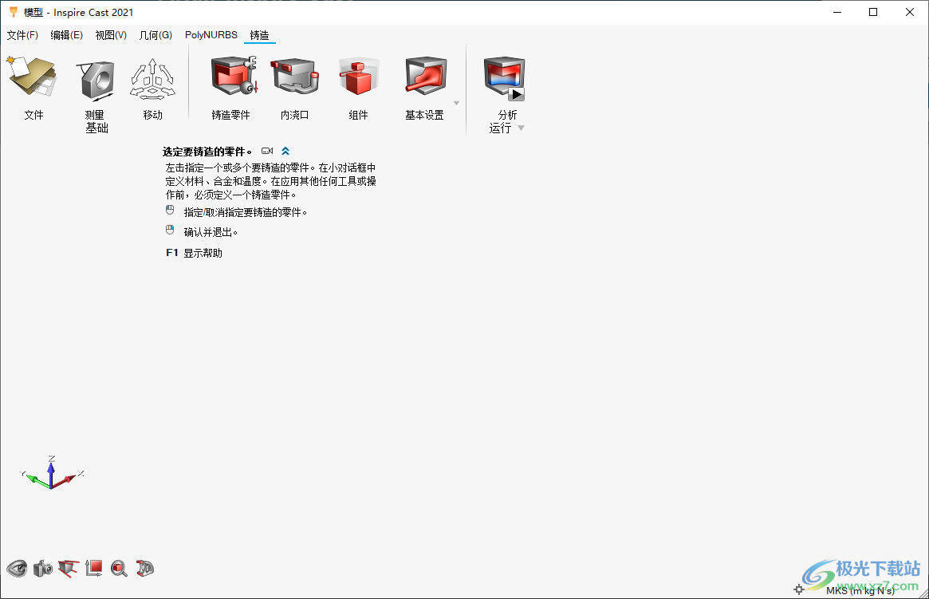Open the dropdown arrow beside 运行
The height and width of the screenshot is (599, 929).
click(521, 128)
